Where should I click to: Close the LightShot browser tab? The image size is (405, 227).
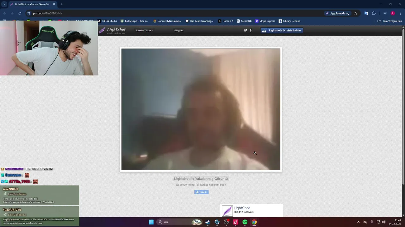54,4
